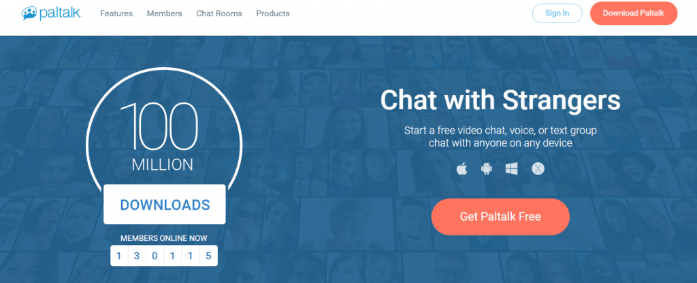Click the digit 5 in the online counter
Viewport: 697px width, 283px height.
pyautogui.click(x=208, y=256)
